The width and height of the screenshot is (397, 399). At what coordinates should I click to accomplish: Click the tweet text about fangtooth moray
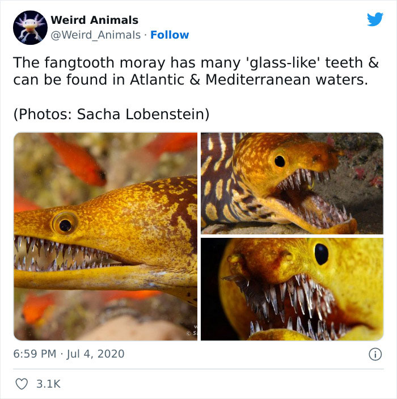pyautogui.click(x=195, y=71)
